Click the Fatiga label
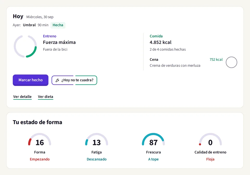Viewport: 250px width, 175px height. coord(97,152)
